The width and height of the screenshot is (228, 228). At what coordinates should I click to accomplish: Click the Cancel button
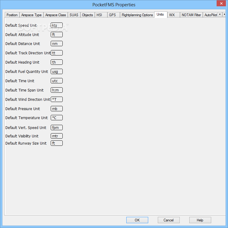169,220
